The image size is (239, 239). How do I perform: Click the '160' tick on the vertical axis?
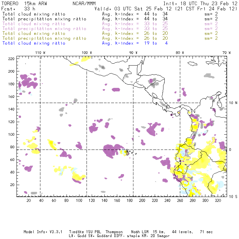pyautogui.click(x=11, y=97)
